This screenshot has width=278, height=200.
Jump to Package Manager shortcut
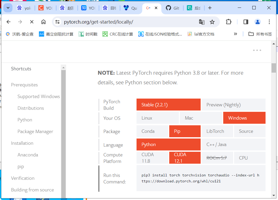(35, 132)
